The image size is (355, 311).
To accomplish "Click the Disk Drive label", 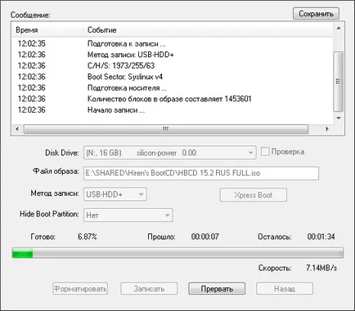I will pos(62,153).
